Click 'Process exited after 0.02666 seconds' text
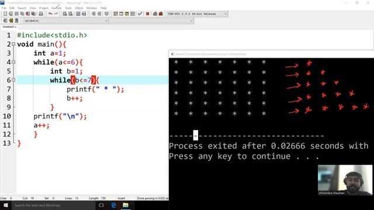The width and height of the screenshot is (374, 210). (x=257, y=146)
